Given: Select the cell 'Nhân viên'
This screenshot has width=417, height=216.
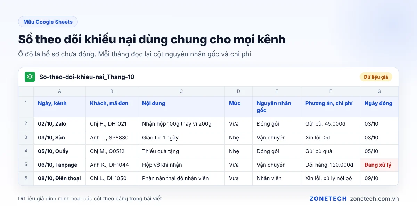Looking at the screenshot, I should coord(277,178).
